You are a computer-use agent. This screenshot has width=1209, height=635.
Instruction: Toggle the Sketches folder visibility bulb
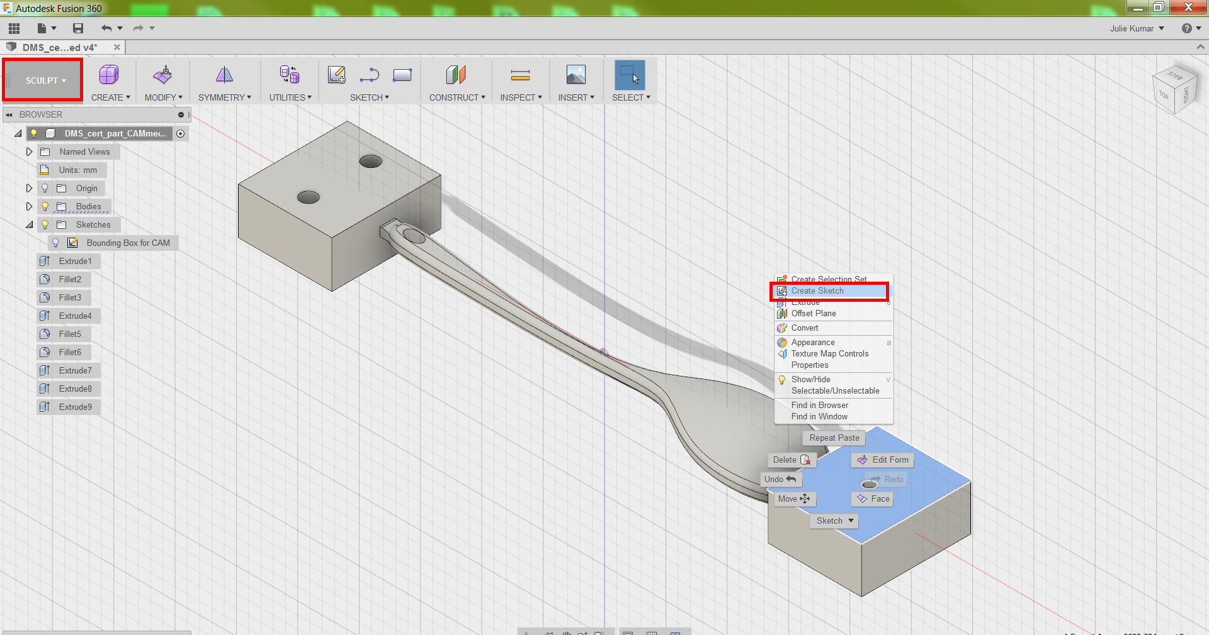point(45,224)
